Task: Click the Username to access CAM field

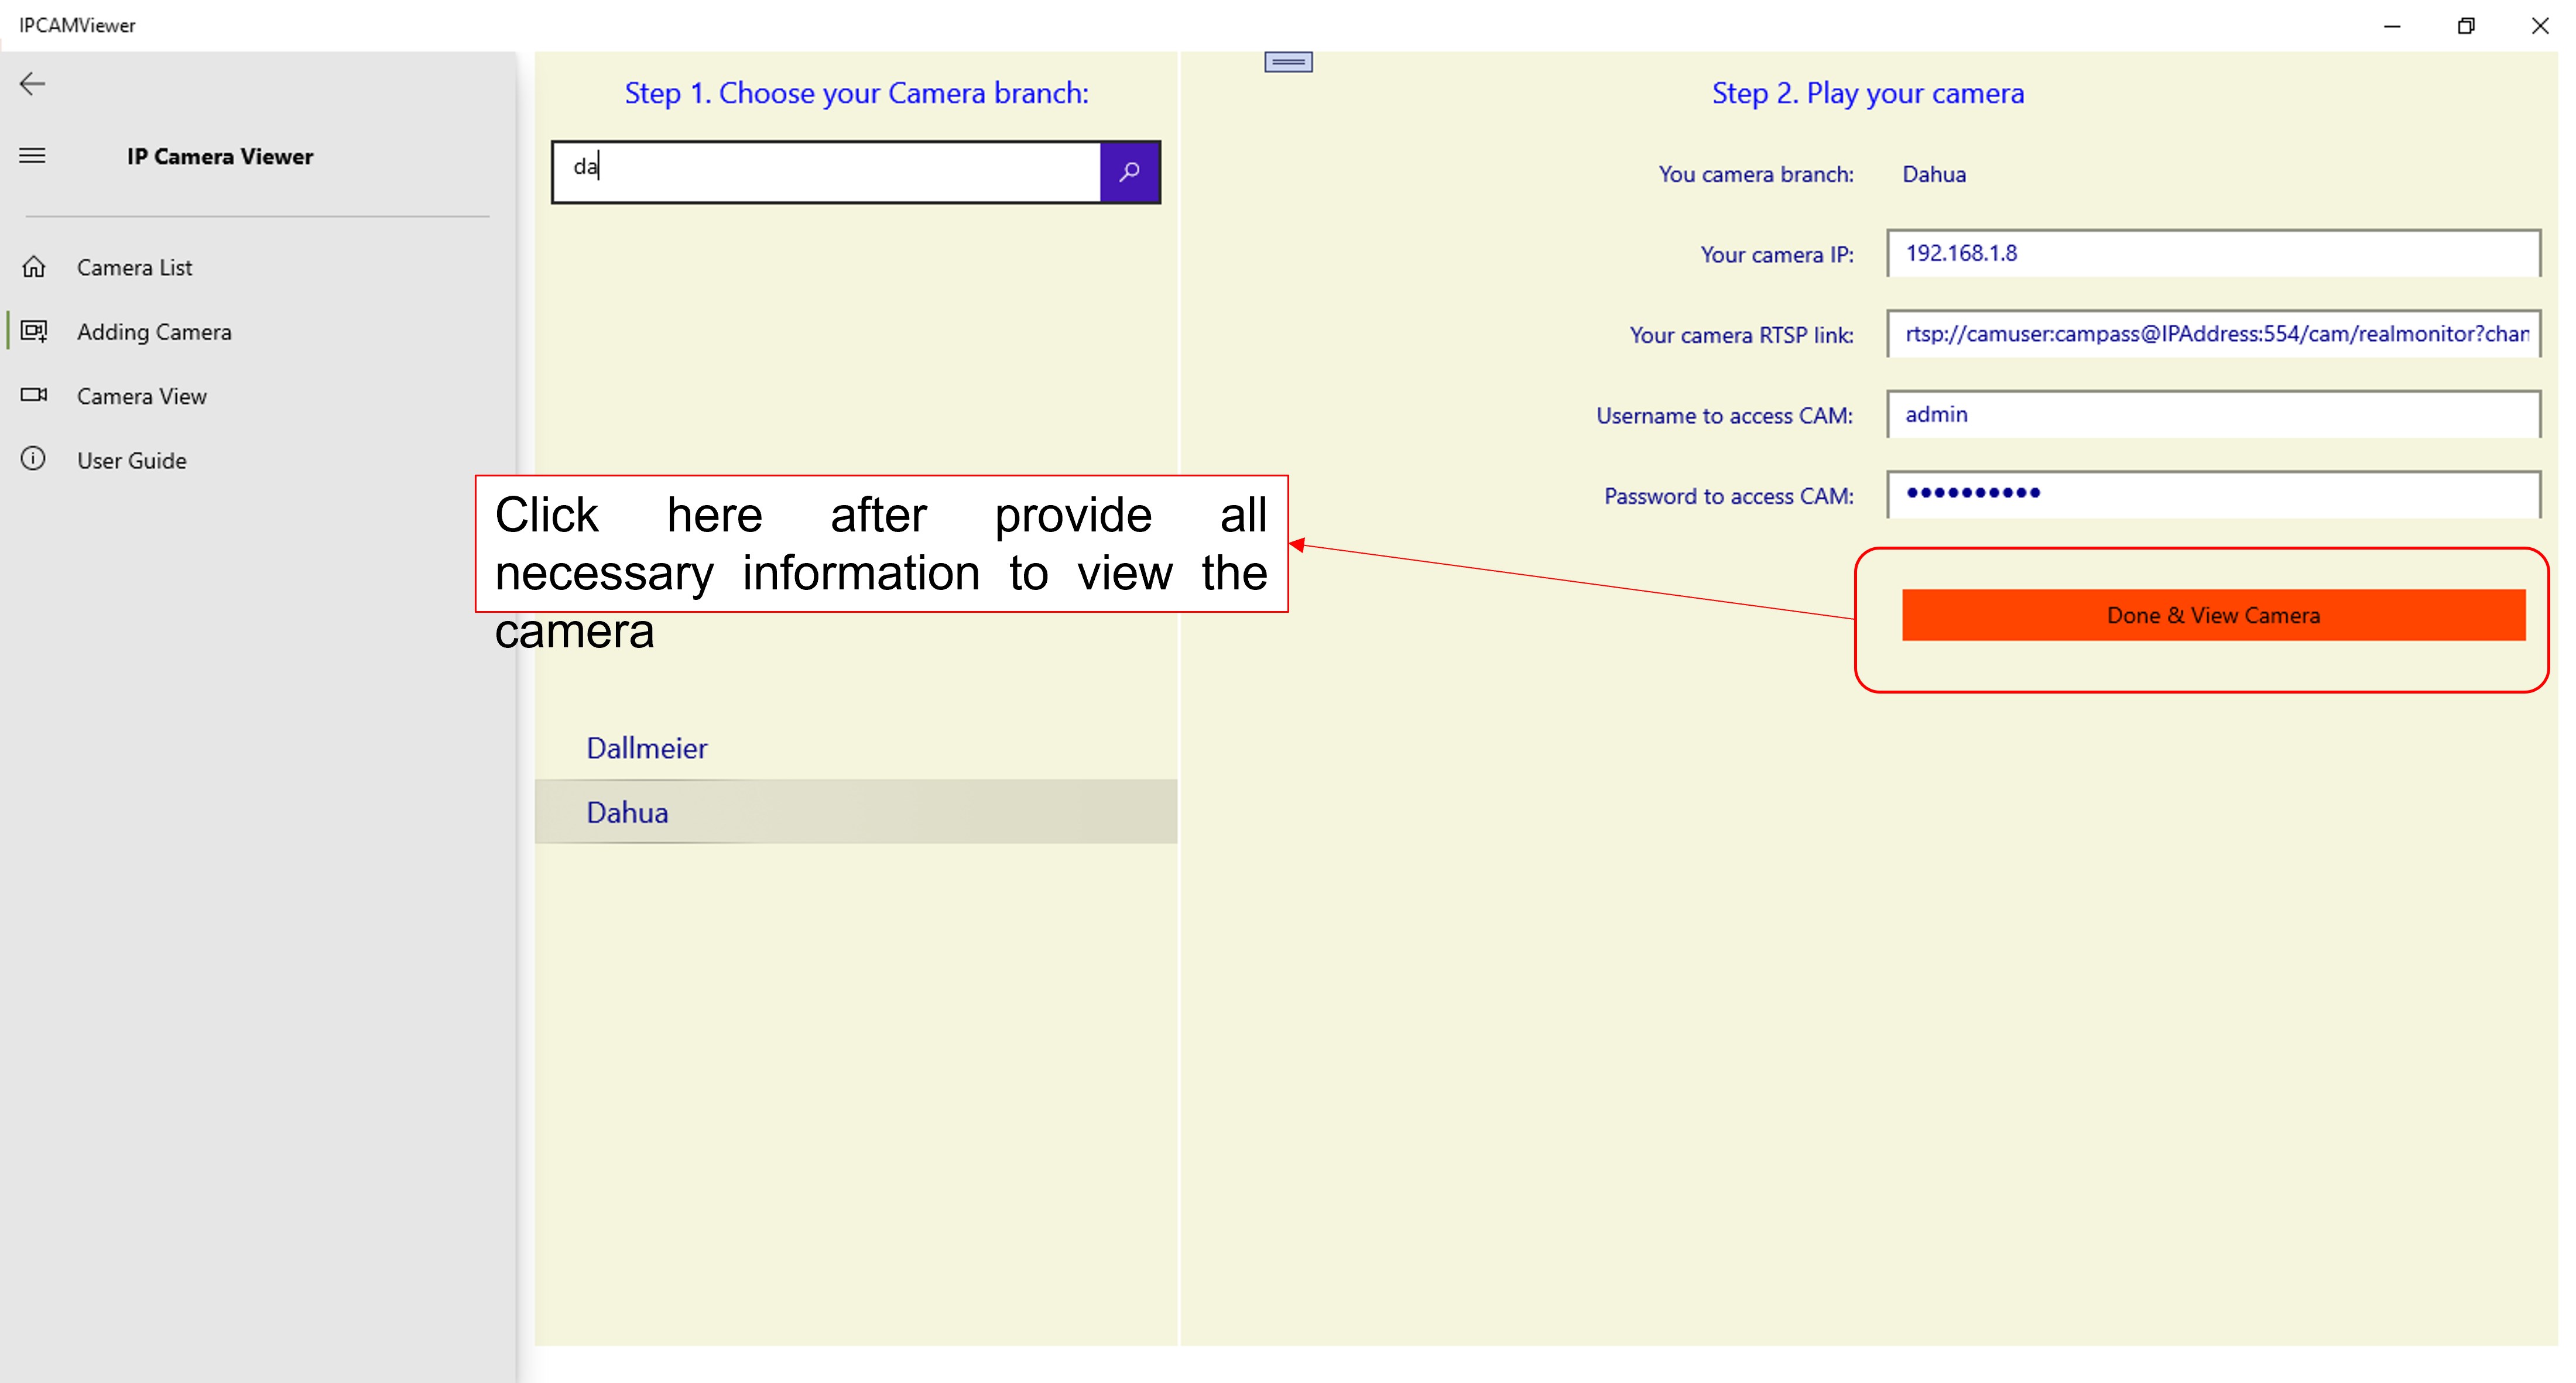Action: coord(2212,415)
